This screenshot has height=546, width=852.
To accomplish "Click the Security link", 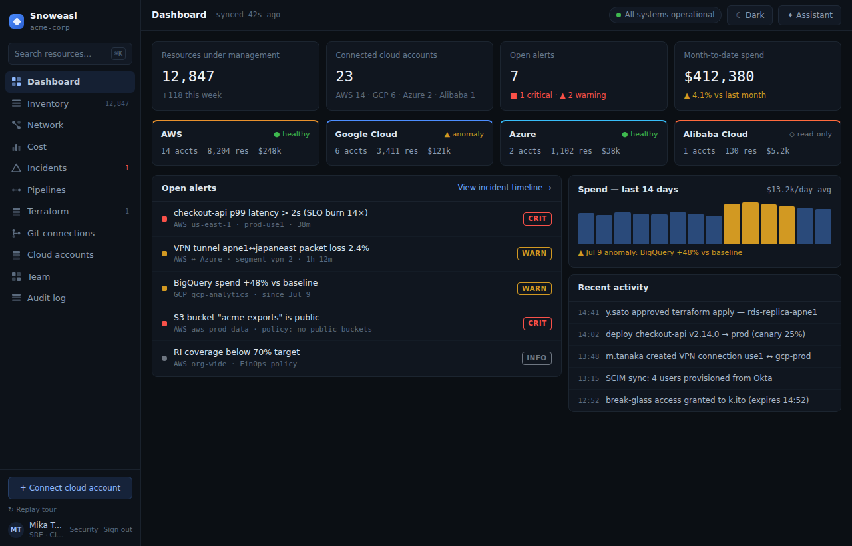I will tap(84, 530).
